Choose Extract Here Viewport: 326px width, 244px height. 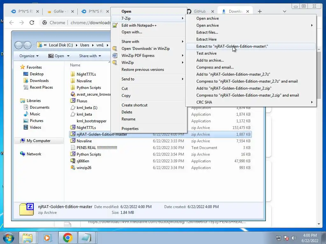coord(251,39)
